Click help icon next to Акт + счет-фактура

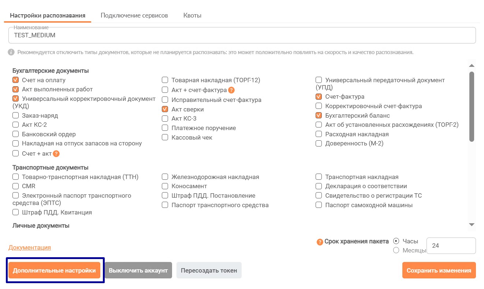[x=231, y=90]
